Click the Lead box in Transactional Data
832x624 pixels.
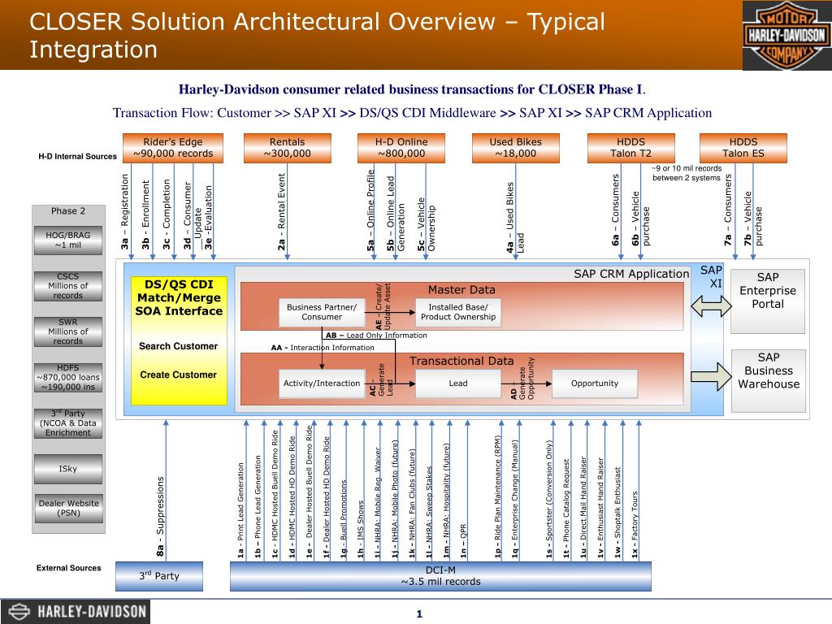point(458,383)
